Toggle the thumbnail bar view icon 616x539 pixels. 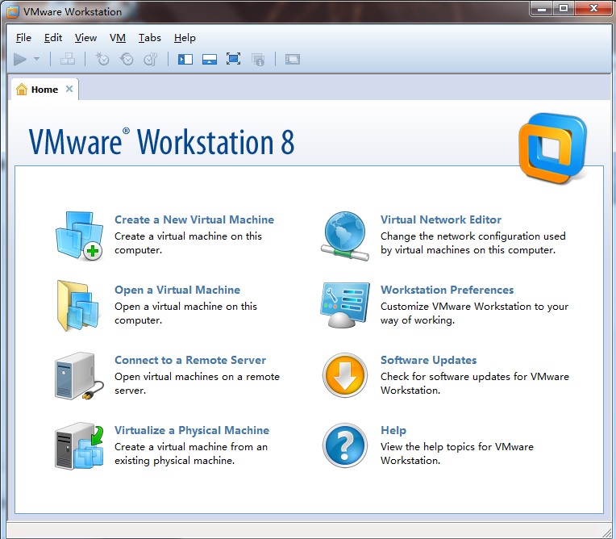point(210,60)
